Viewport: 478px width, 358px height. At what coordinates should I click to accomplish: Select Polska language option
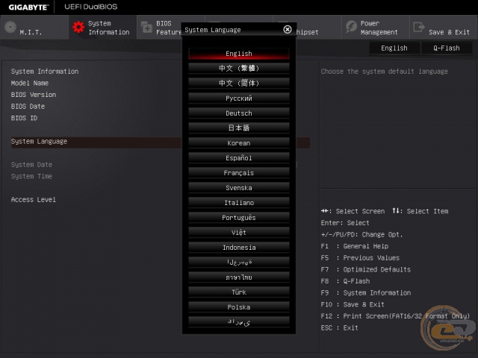pyautogui.click(x=239, y=307)
